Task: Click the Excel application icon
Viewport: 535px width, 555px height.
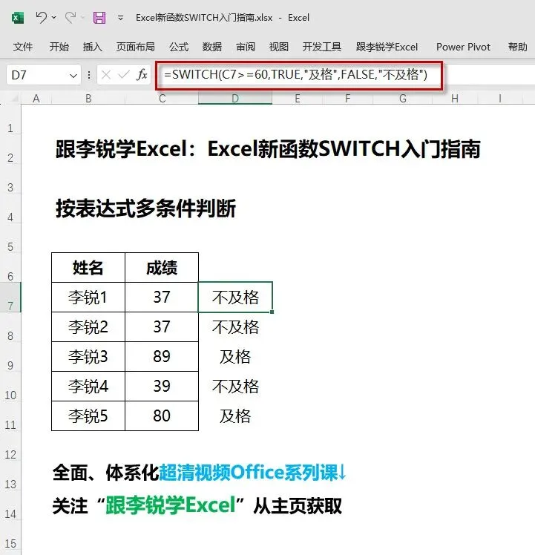Action: tap(17, 17)
